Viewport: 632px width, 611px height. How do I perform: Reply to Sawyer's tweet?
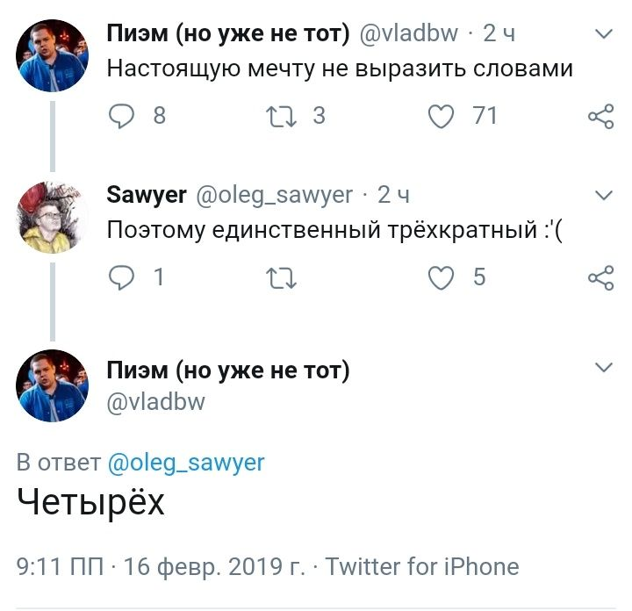122,278
